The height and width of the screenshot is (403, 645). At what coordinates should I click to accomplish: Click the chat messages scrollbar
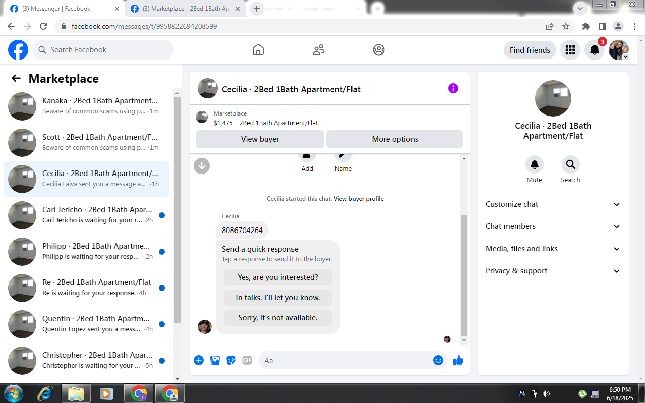pyautogui.click(x=464, y=275)
